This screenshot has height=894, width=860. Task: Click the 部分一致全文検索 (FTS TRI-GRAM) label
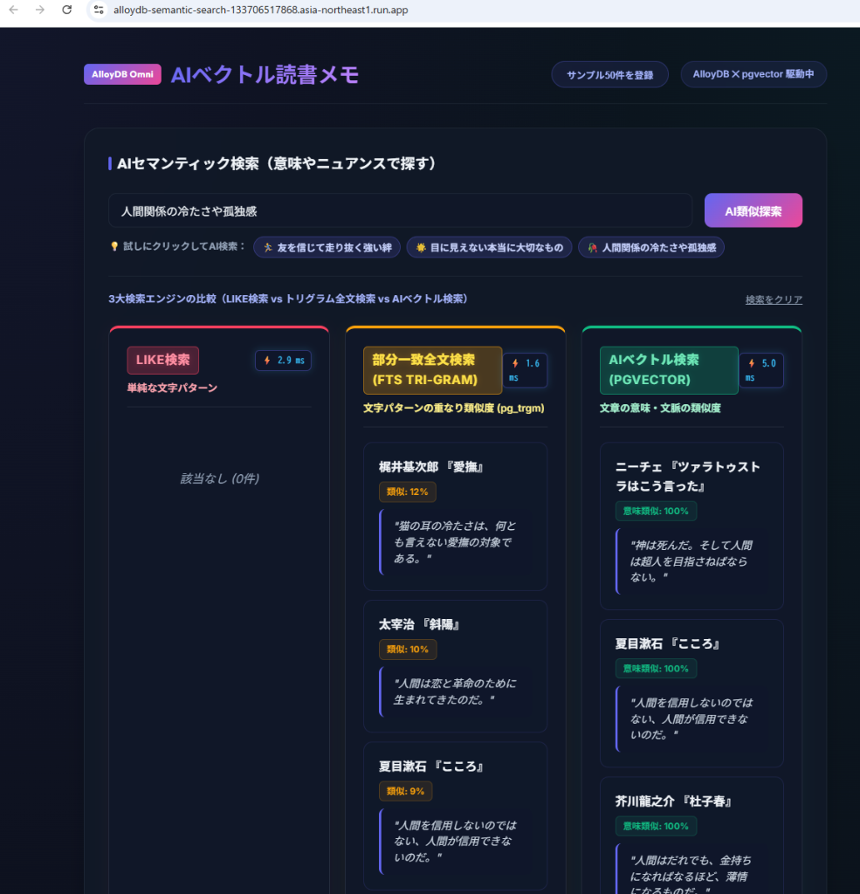433,370
